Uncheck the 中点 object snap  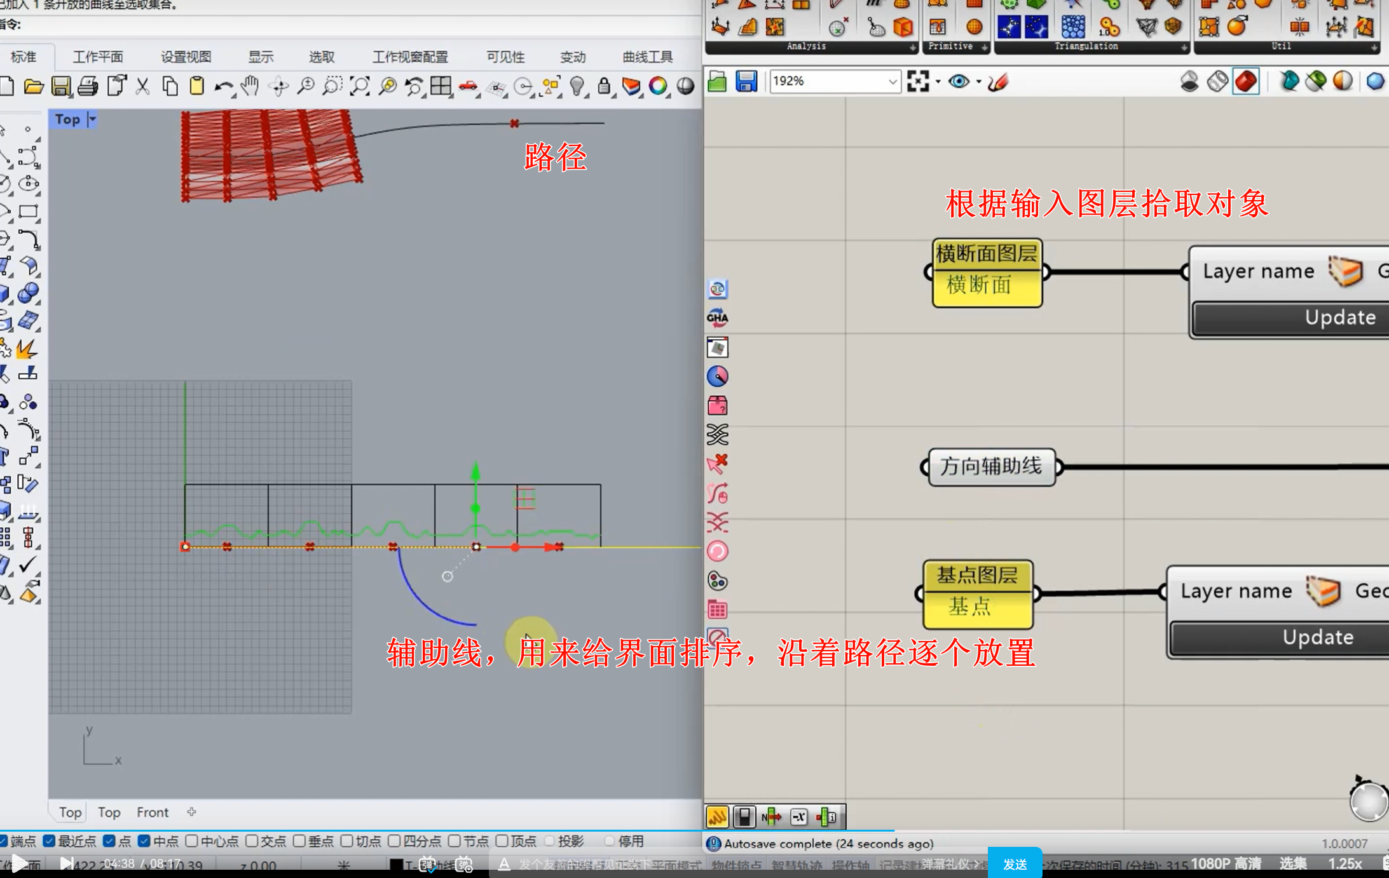(144, 841)
